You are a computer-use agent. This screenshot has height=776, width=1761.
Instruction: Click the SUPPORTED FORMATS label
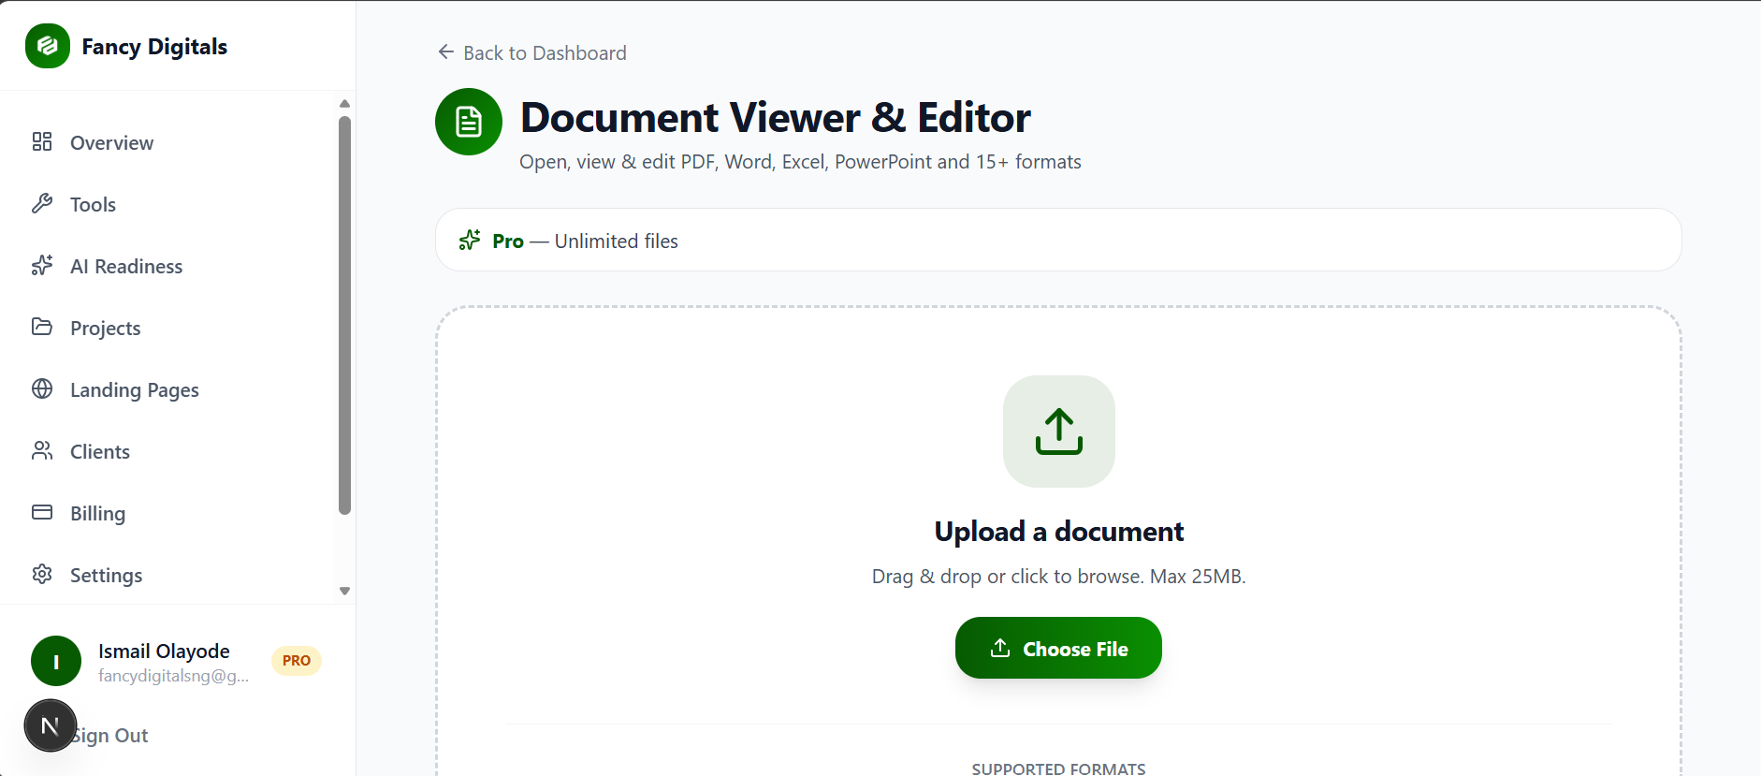tap(1058, 769)
